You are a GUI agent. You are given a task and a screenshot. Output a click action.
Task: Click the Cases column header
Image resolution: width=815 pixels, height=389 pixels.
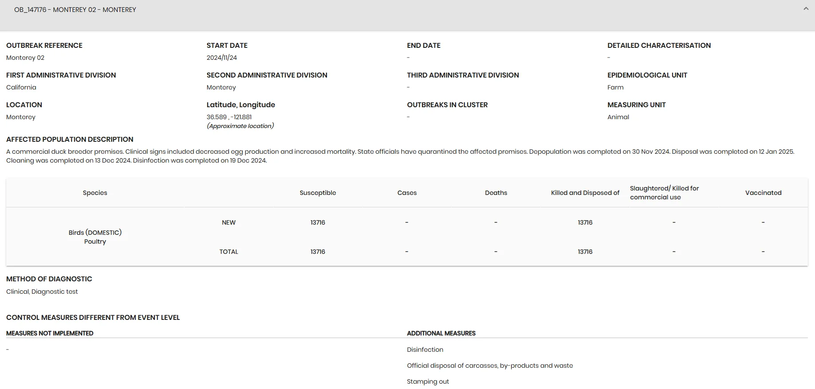(x=407, y=193)
